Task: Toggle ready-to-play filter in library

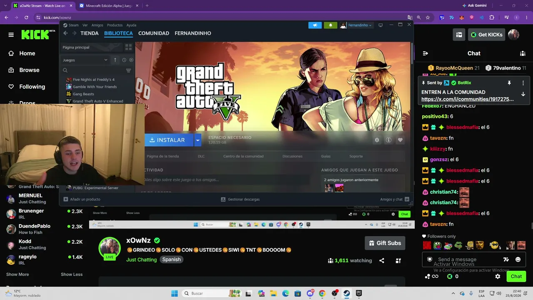Action: [x=131, y=60]
